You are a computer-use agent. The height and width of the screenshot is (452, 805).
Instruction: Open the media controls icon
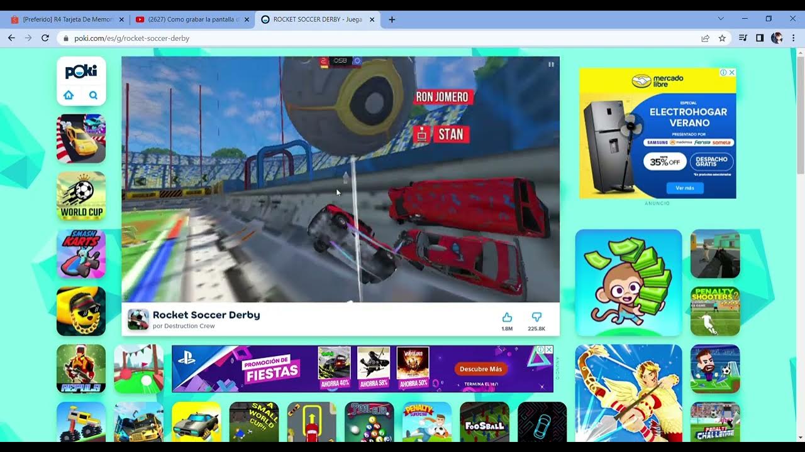coord(743,38)
